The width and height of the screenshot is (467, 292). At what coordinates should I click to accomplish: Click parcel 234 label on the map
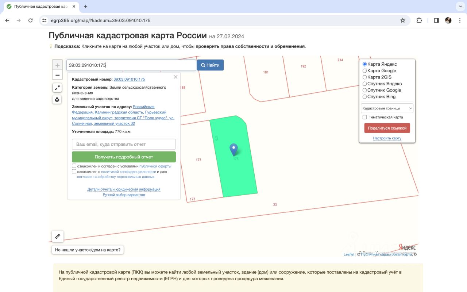point(340,60)
